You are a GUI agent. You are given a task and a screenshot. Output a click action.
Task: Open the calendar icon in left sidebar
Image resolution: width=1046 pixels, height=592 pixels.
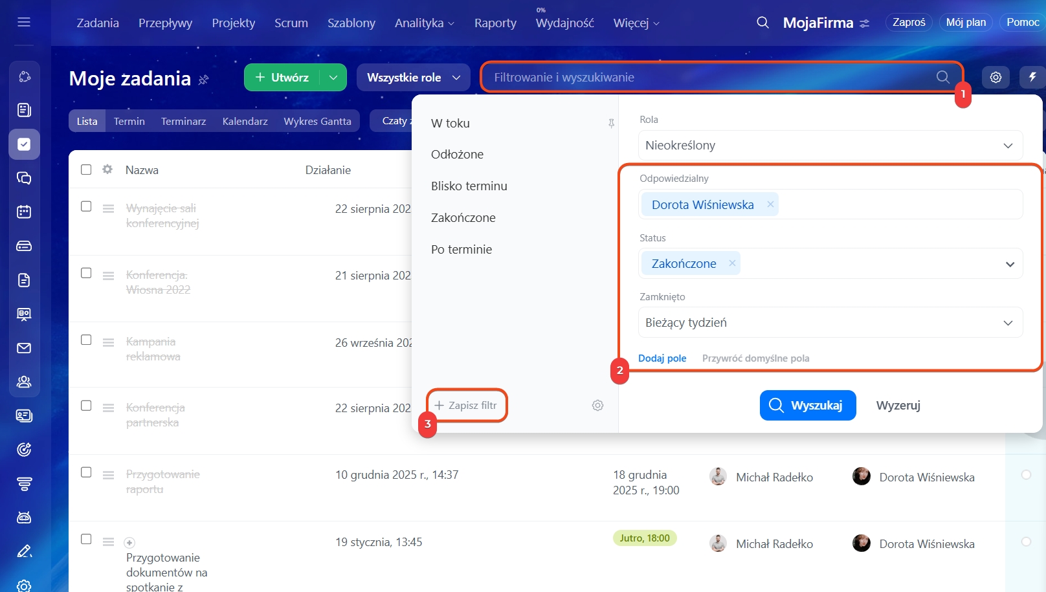pos(24,212)
